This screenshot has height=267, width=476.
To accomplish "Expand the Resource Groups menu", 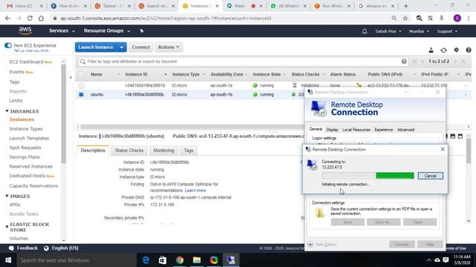I will 107,31.
